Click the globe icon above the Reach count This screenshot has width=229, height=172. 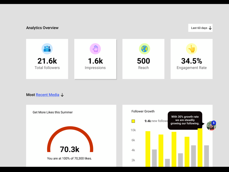point(143,49)
